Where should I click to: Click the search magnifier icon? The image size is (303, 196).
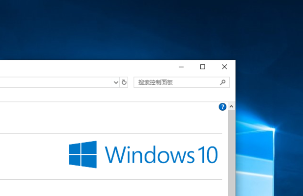[223, 82]
